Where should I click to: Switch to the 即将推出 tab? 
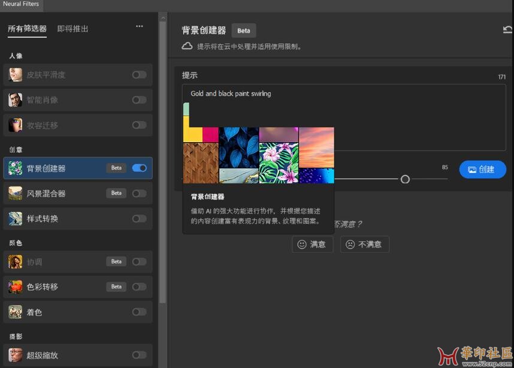click(72, 29)
